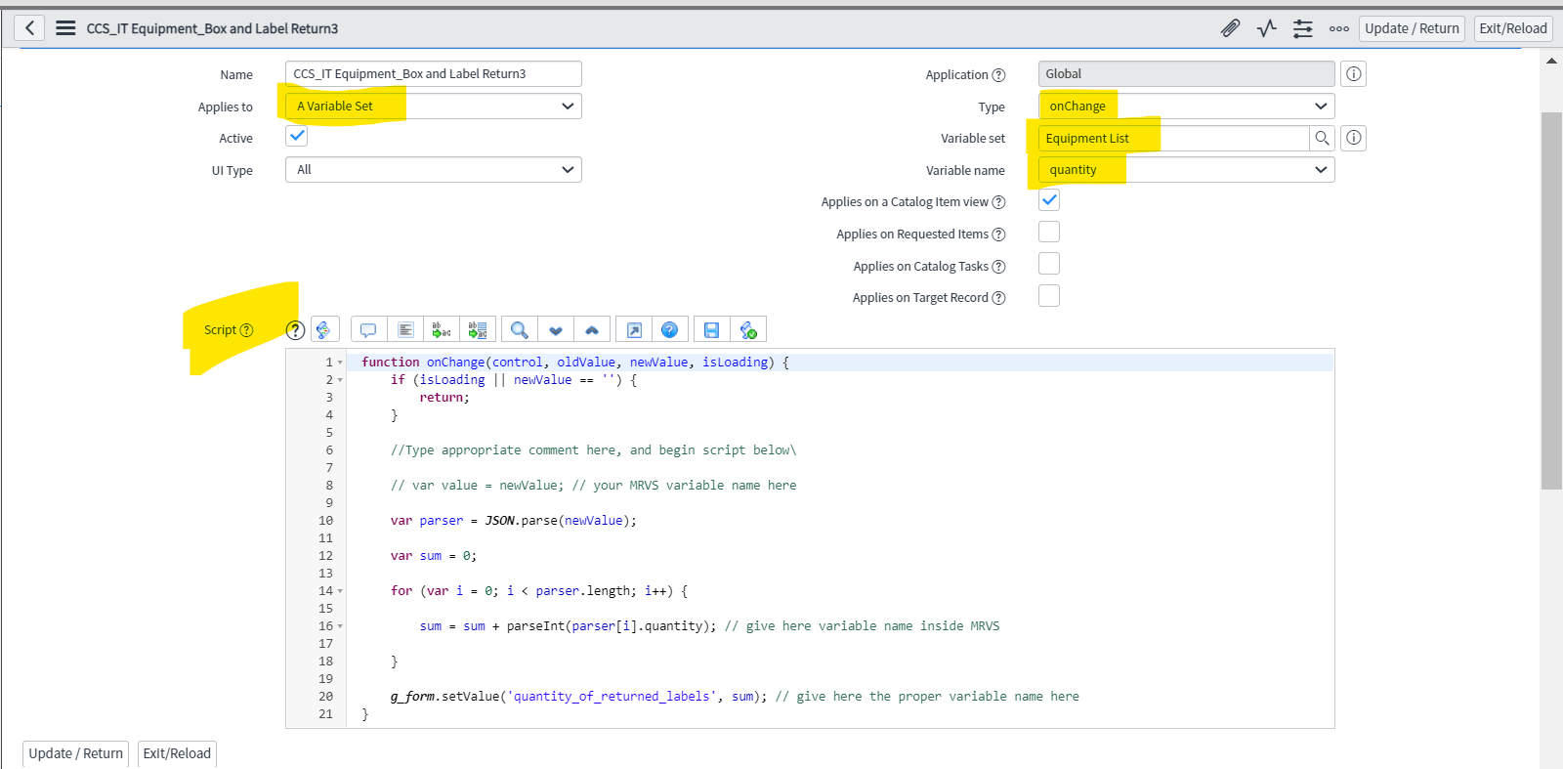Click the blue help icon in script toolbar
Image resolution: width=1563 pixels, height=769 pixels.
click(x=669, y=330)
